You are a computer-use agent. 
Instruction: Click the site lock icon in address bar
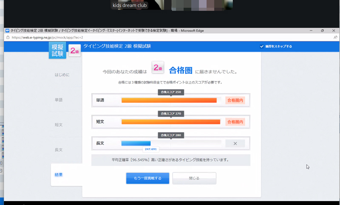[x=8, y=37]
